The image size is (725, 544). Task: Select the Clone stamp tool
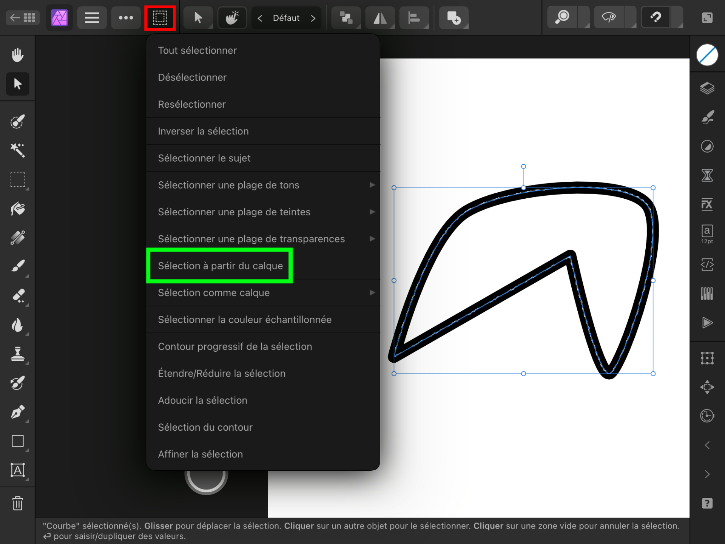point(17,354)
